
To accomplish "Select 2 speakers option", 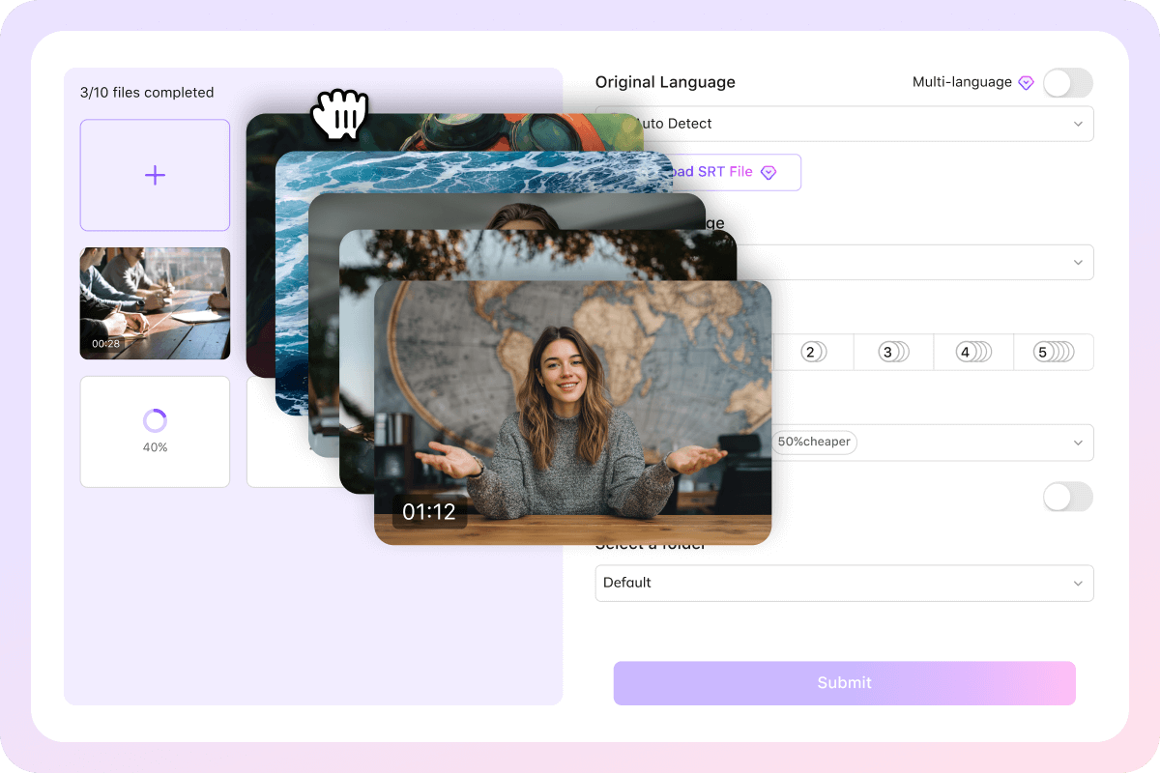I will pos(812,352).
